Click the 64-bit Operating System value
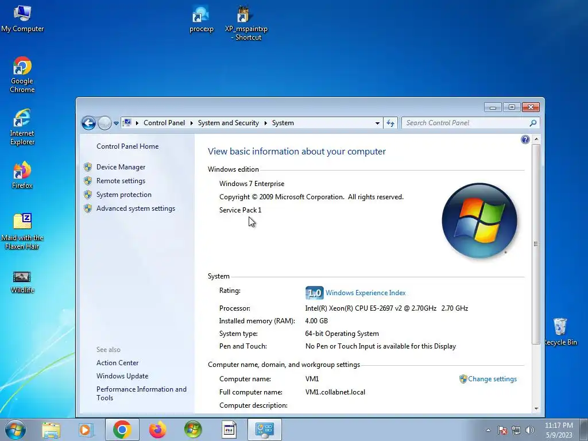This screenshot has width=588, height=441. (342, 334)
